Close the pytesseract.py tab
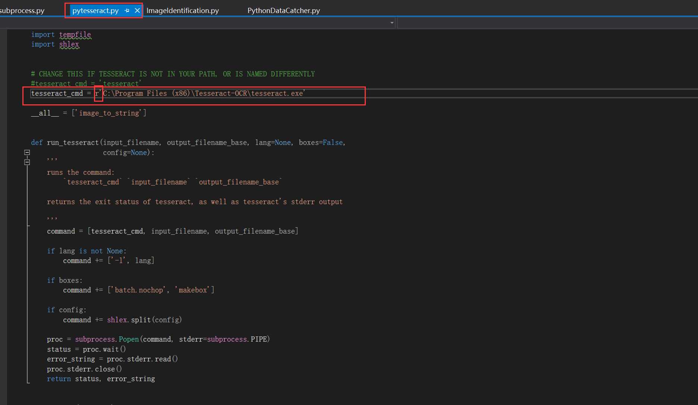Viewport: 698px width, 405px height. 137,10
